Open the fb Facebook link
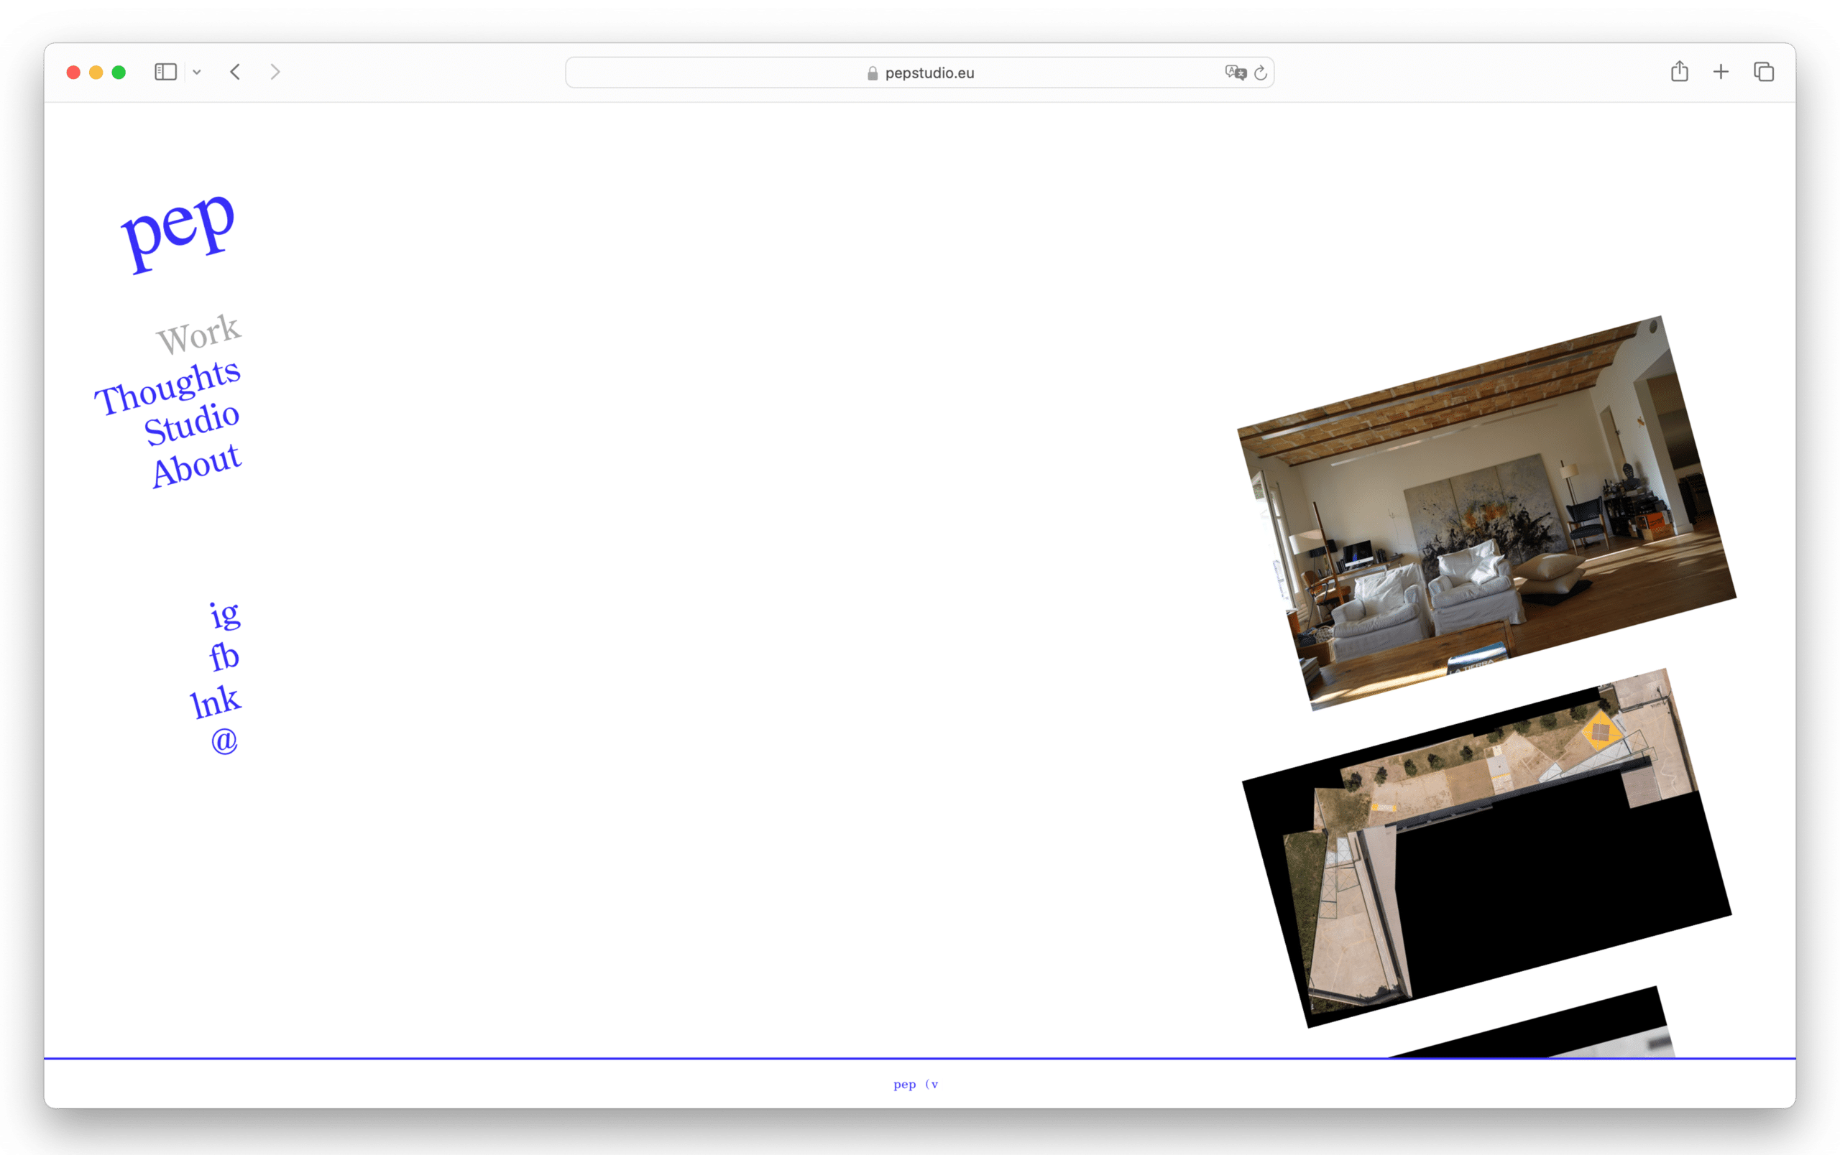 pyautogui.click(x=224, y=657)
